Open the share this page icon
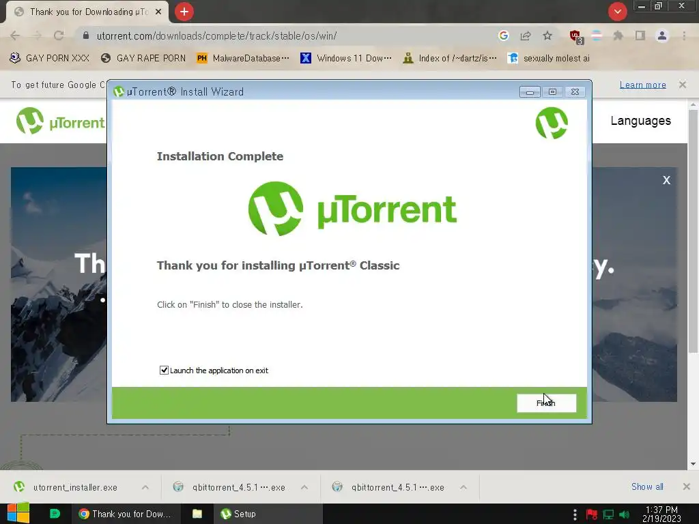 point(526,35)
